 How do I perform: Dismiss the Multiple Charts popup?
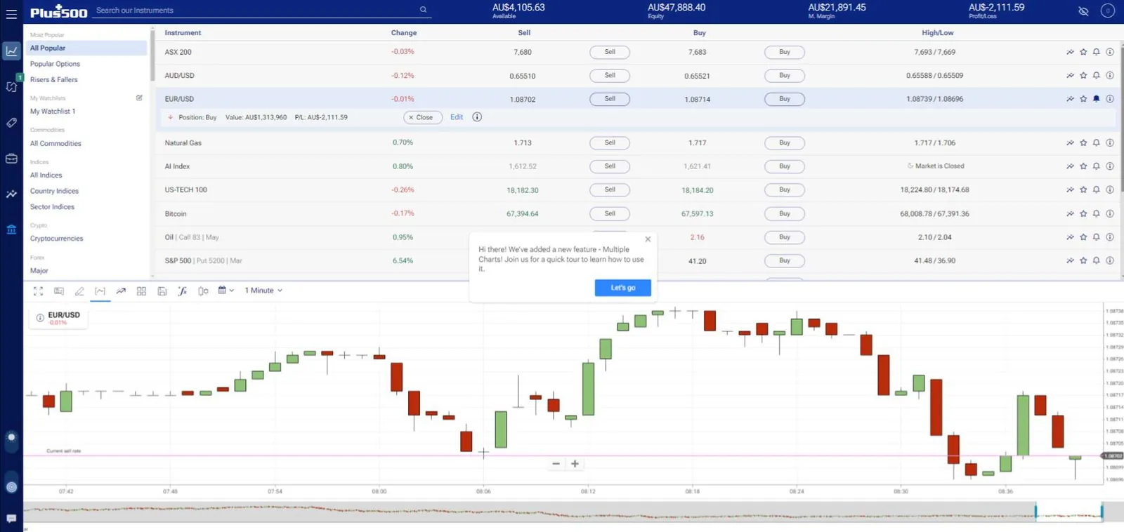tap(648, 239)
